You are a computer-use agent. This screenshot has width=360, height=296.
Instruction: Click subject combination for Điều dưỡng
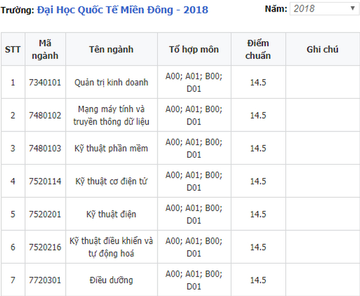194,280
